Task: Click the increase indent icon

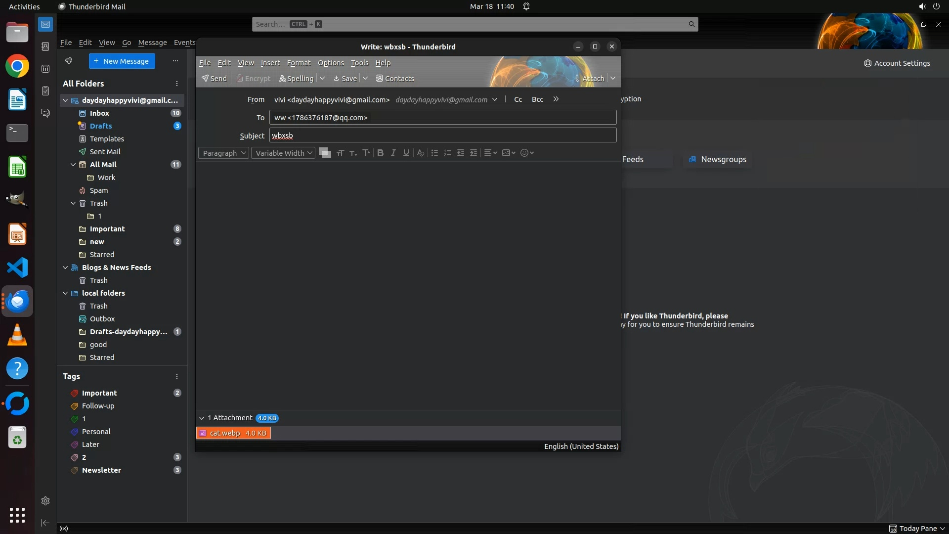Action: click(x=474, y=153)
